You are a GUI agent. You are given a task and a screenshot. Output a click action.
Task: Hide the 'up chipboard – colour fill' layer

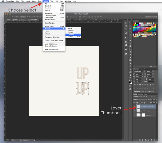pos(135,107)
